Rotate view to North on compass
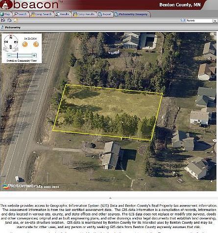The height and width of the screenshot is (233, 218). tap(11, 38)
